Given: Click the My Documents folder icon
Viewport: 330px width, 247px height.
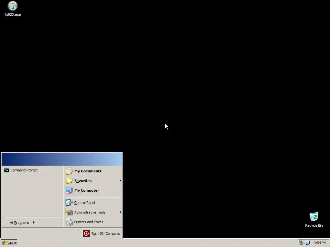Looking at the screenshot, I should [69, 171].
